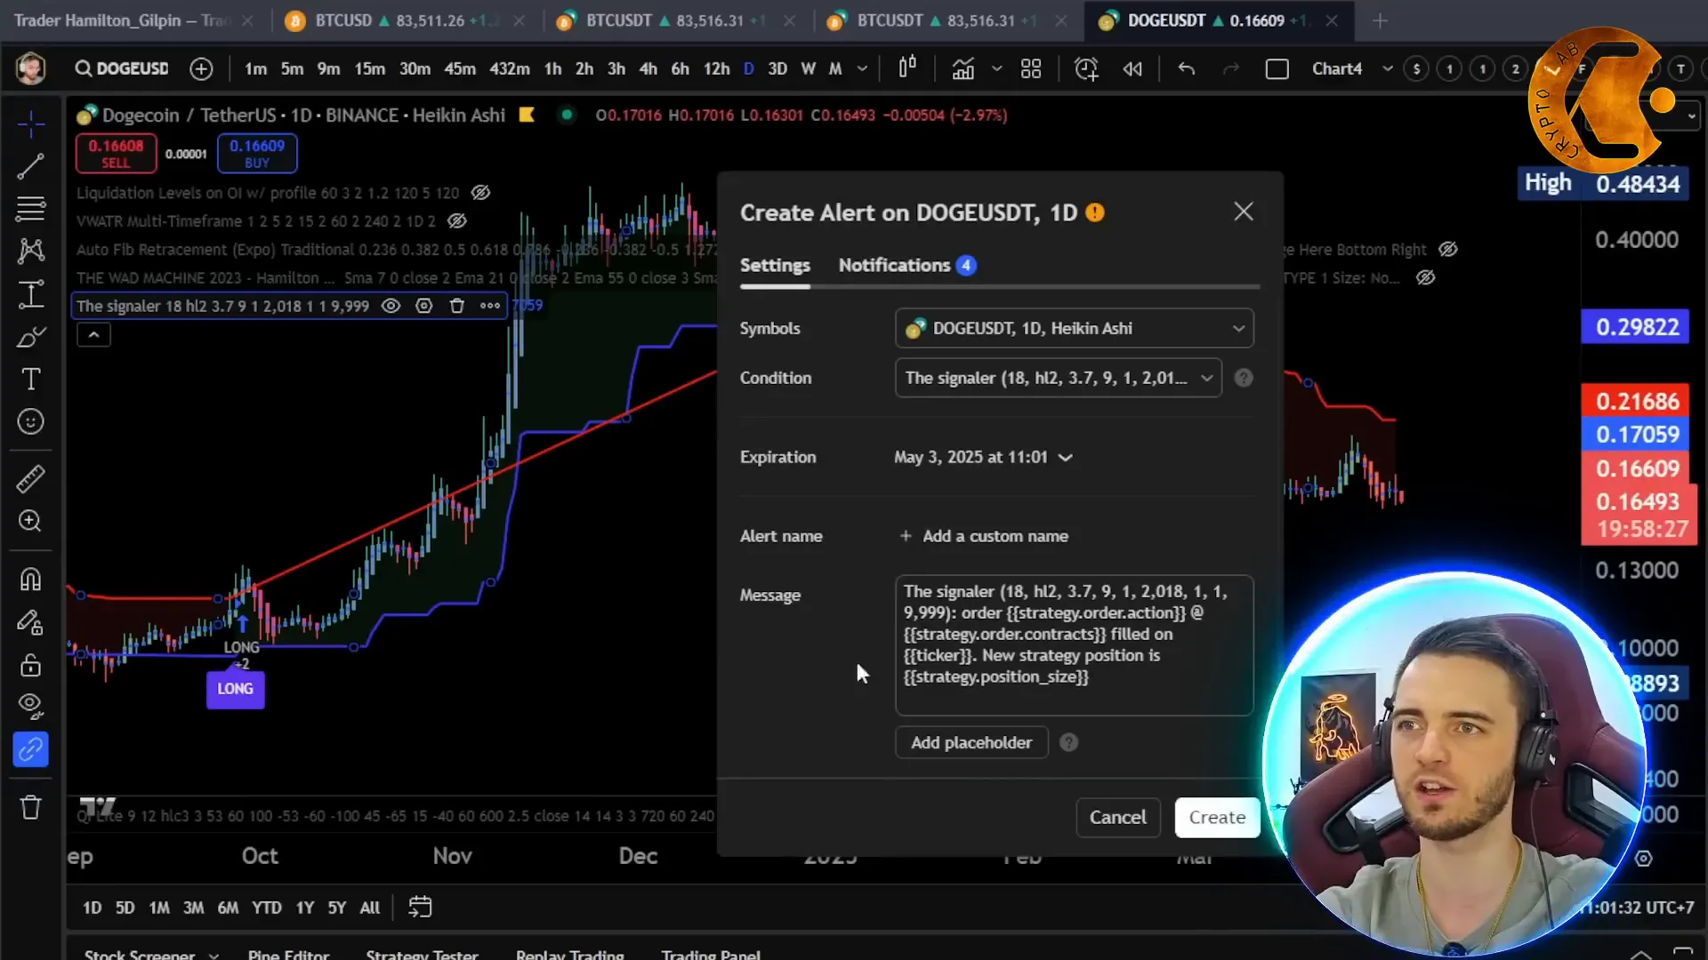The height and width of the screenshot is (960, 1708).
Task: Click inside the alert Message text box
Action: [x=1074, y=644]
